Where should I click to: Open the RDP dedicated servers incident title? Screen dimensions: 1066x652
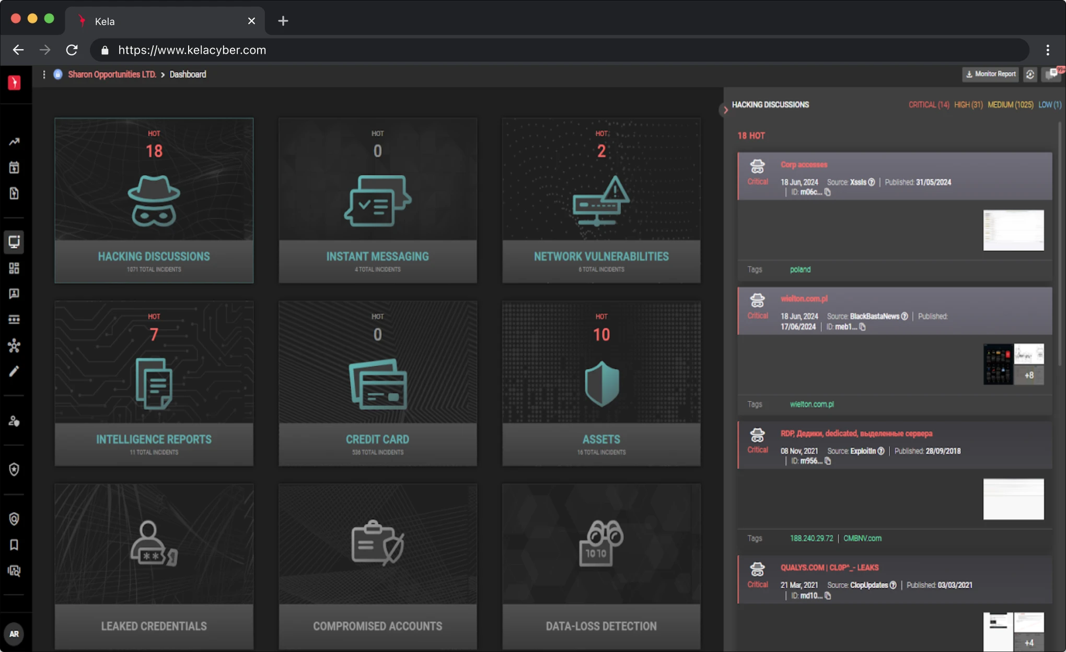pyautogui.click(x=856, y=434)
